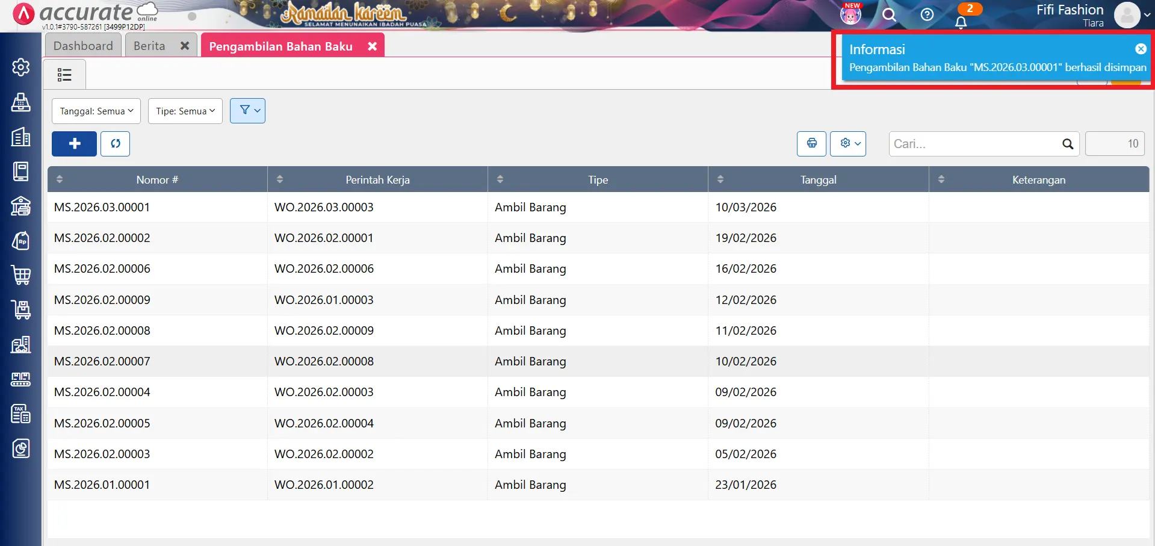Click the bank building sidebar icon
Viewport: 1155px width, 546px height.
pos(21,206)
